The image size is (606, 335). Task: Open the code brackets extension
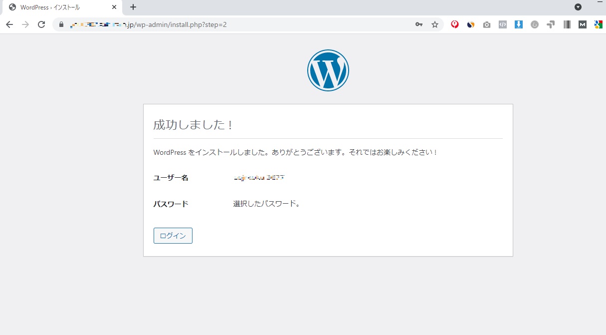(x=503, y=24)
